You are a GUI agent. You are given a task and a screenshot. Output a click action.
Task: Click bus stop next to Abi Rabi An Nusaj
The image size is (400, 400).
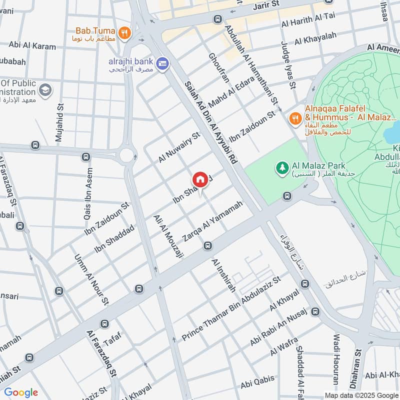click(x=315, y=311)
